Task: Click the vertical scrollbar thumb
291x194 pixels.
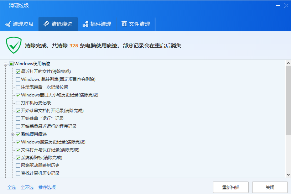Action: 288,100
